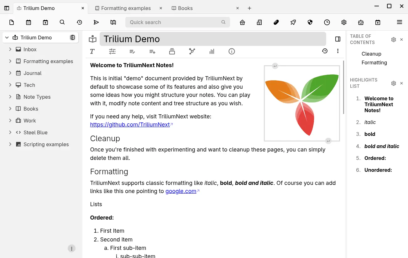Click the robot icon in top toolbar
This screenshot has height=258, width=408.
361,22
